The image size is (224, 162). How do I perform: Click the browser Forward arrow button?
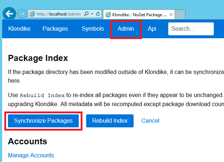(22, 14)
